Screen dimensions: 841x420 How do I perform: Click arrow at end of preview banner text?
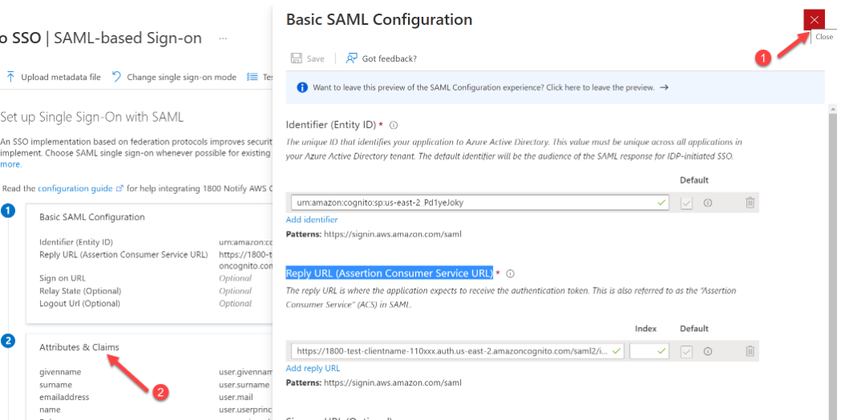(664, 87)
